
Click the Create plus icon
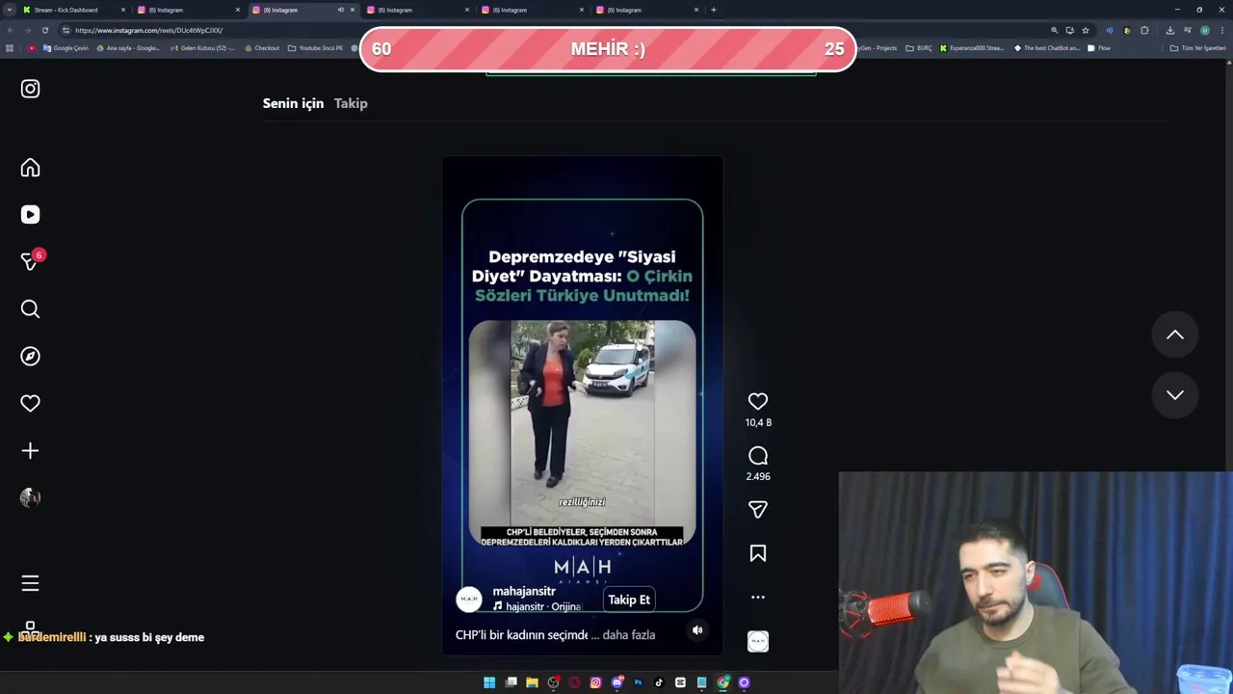30,451
